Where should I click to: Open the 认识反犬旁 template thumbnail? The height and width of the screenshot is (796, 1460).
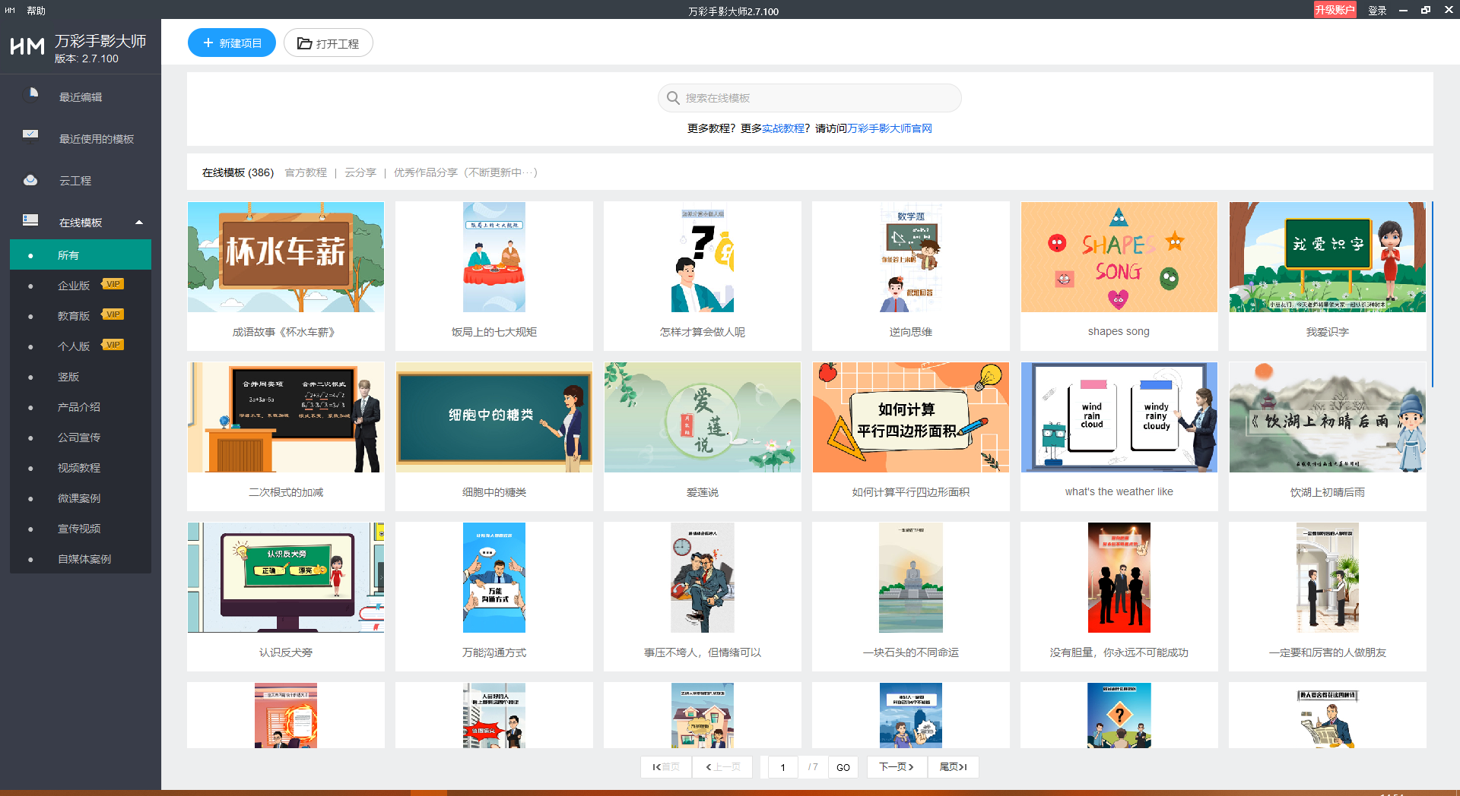coord(286,577)
